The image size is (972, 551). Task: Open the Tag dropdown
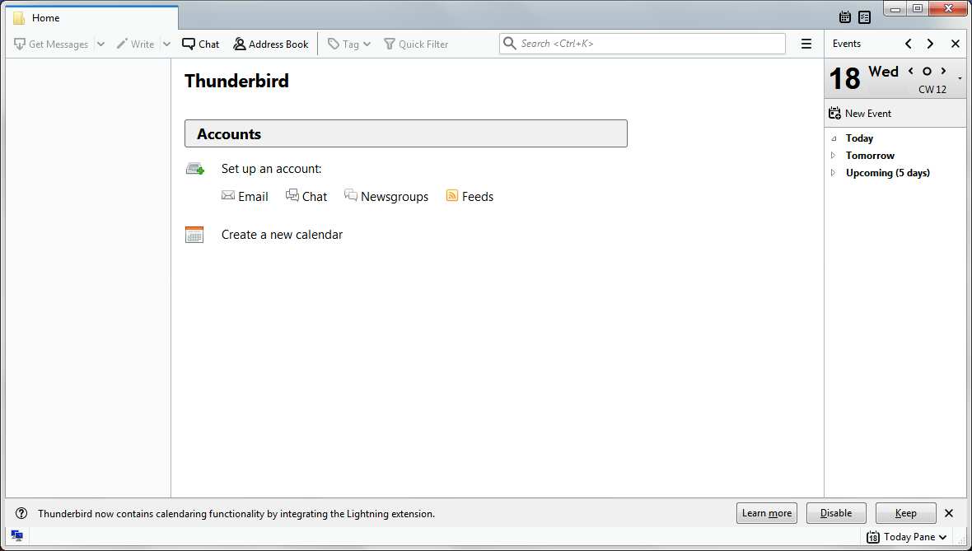pyautogui.click(x=349, y=44)
